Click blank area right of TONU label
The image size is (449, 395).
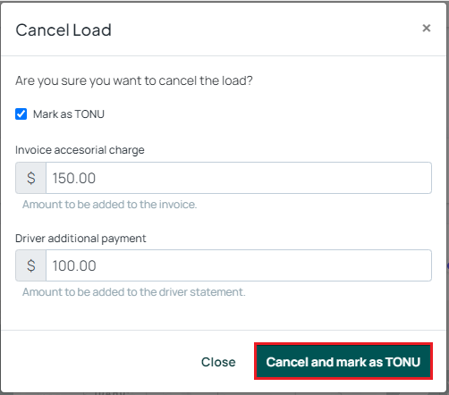[268, 114]
